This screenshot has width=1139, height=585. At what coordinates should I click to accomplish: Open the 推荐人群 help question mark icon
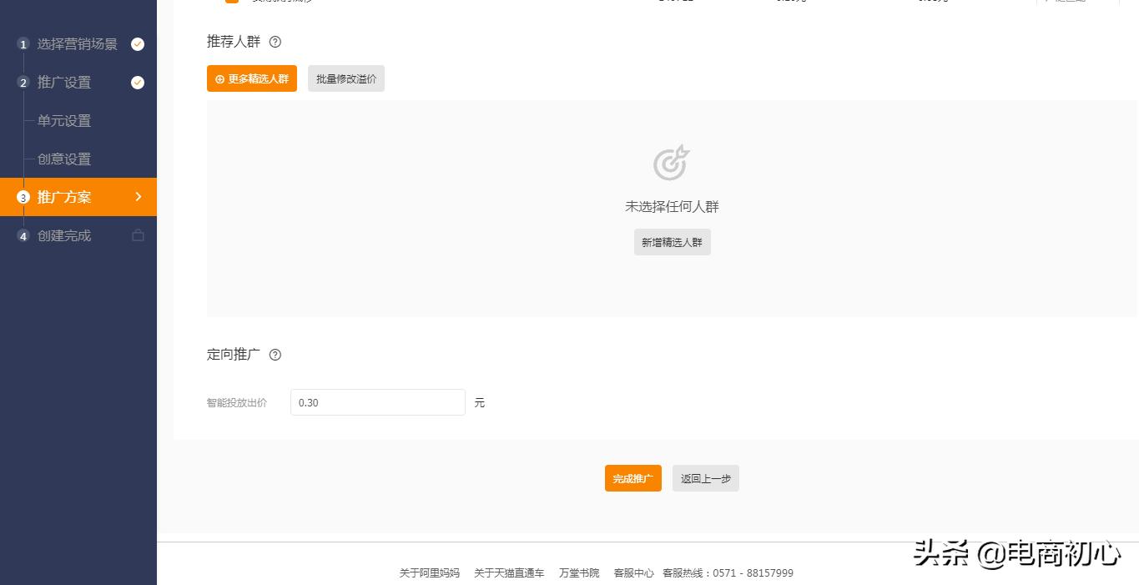coord(275,41)
